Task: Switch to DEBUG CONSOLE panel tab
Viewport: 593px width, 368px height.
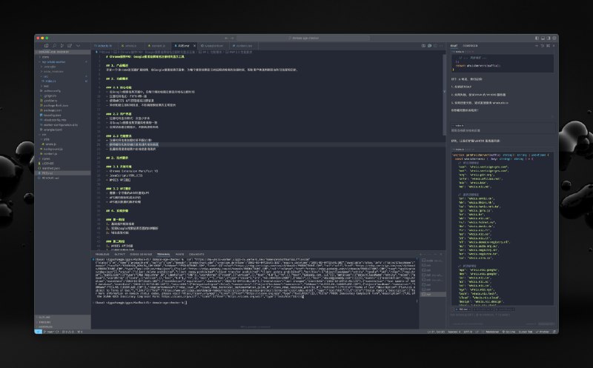Action: pyautogui.click(x=141, y=254)
